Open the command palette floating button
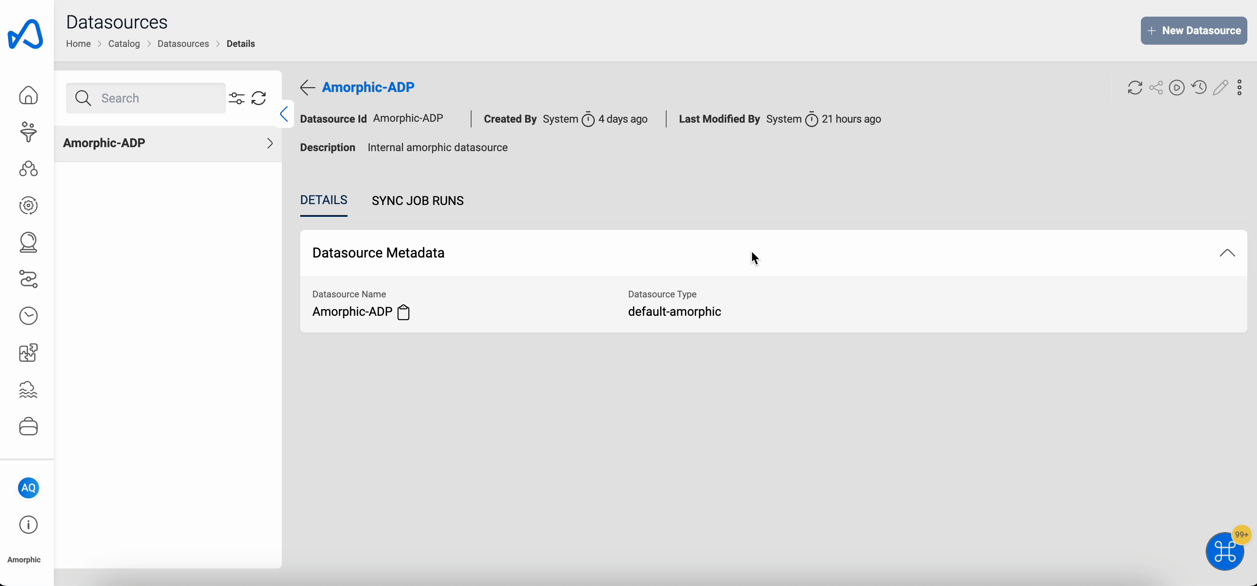Image resolution: width=1257 pixels, height=586 pixels. click(x=1224, y=551)
